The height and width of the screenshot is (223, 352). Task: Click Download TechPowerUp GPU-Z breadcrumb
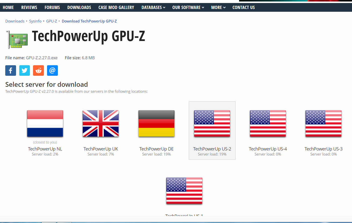[x=89, y=21]
